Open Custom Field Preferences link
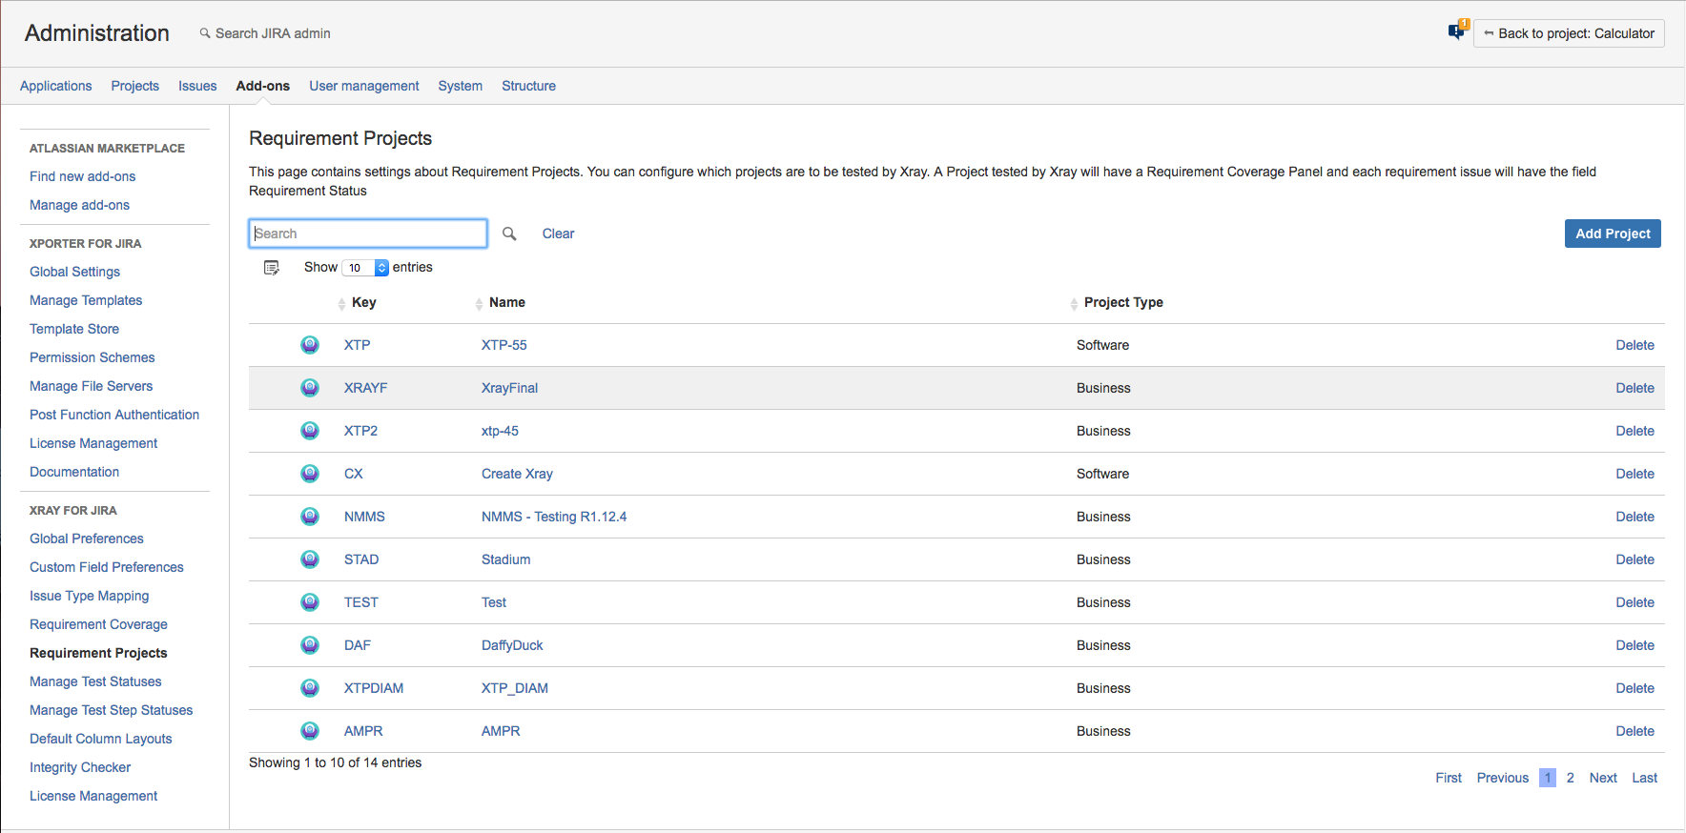 107,567
